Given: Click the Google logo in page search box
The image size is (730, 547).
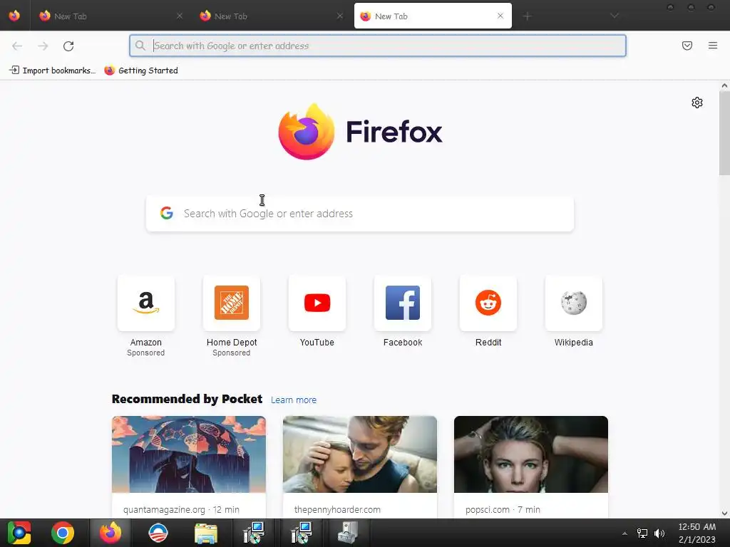Looking at the screenshot, I should tap(167, 213).
